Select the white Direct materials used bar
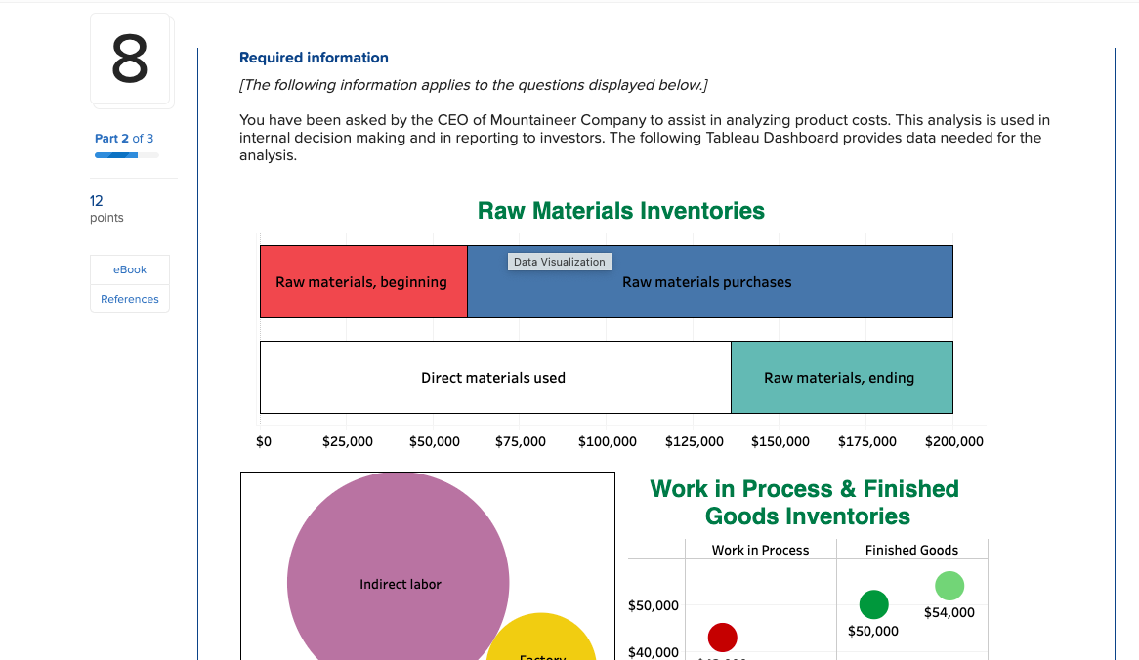This screenshot has width=1139, height=660. 495,378
